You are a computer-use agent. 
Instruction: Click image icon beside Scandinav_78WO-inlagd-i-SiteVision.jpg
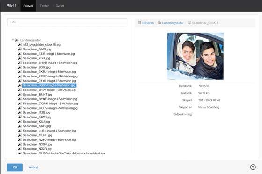[x=20, y=76]
